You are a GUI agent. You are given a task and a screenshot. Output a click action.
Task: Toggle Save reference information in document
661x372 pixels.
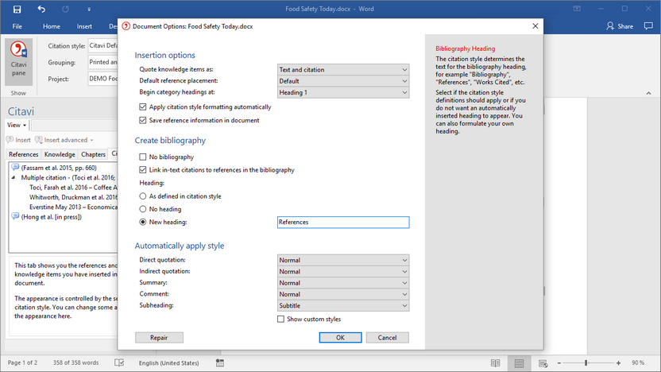142,120
